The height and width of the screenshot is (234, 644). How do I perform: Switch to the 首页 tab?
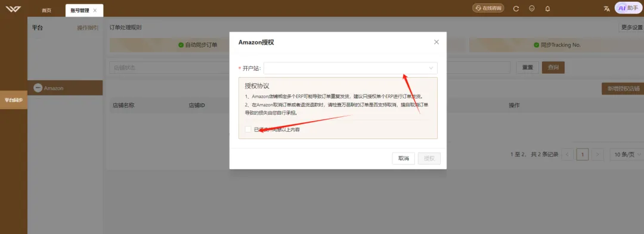coord(47,11)
